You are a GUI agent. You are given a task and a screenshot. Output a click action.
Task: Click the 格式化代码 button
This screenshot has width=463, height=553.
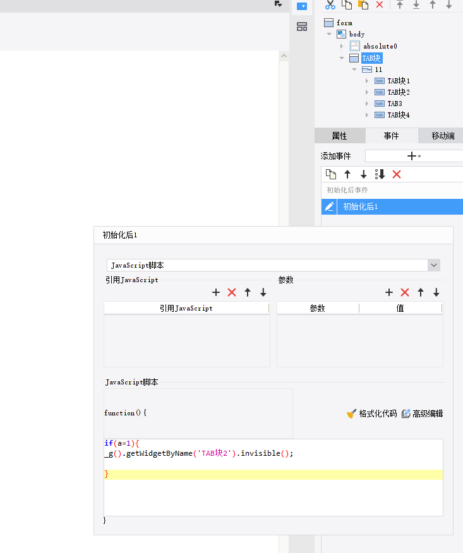372,413
